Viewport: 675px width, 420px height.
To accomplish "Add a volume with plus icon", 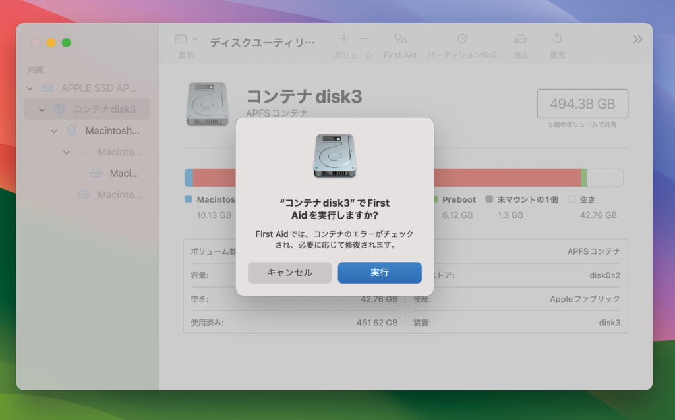I will [344, 39].
